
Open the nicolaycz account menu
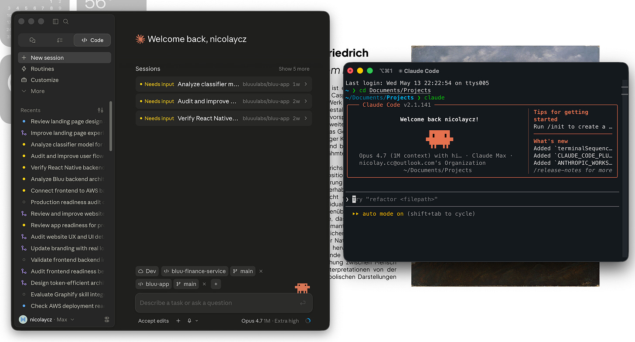(47, 320)
